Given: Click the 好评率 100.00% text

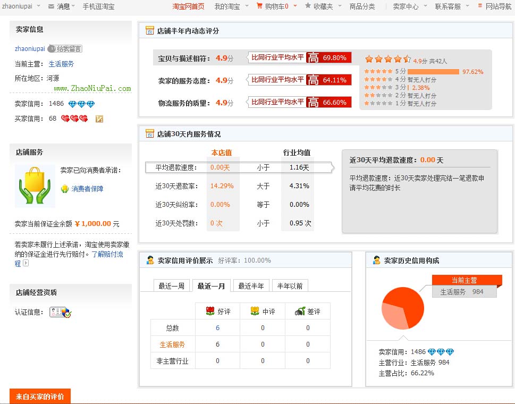Looking at the screenshot, I should point(244,260).
